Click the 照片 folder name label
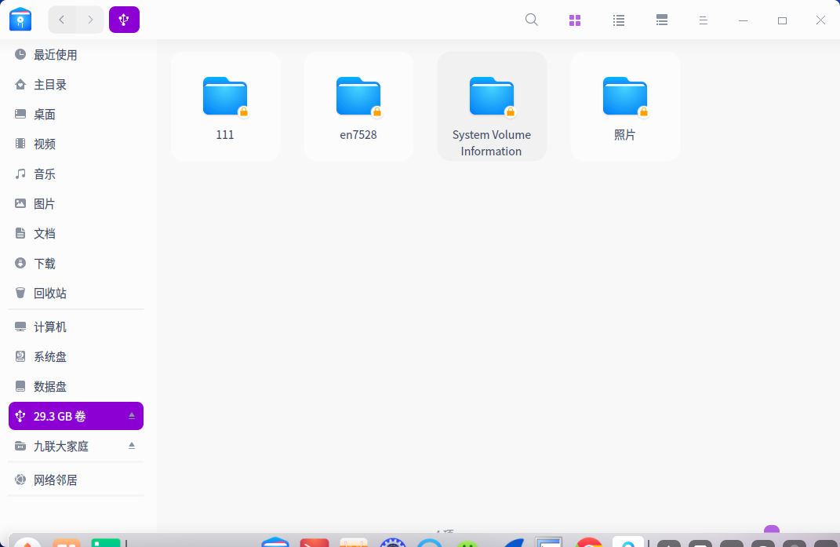Image resolution: width=840 pixels, height=547 pixels. [624, 135]
